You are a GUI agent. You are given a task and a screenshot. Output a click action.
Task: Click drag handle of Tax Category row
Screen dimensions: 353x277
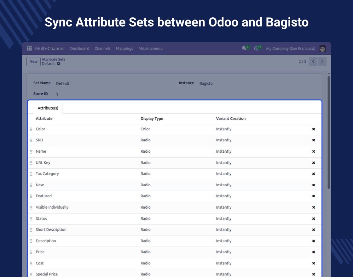point(31,174)
